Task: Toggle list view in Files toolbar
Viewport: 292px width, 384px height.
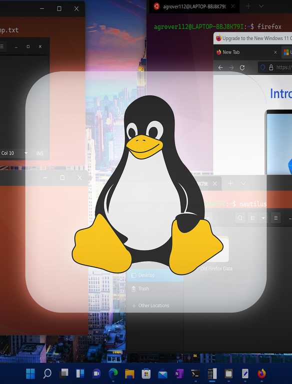Action: [253, 217]
